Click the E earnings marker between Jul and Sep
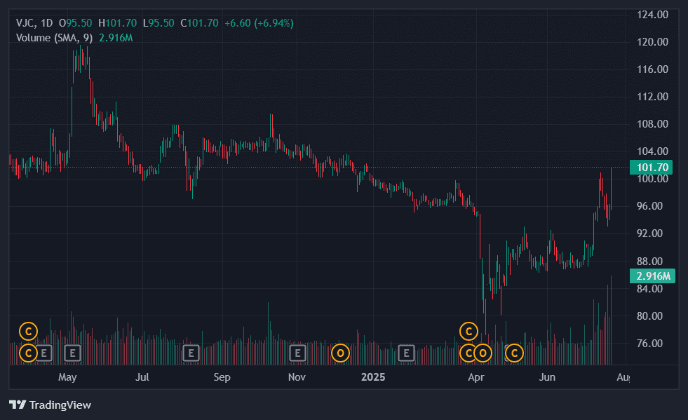688x420 pixels. [190, 353]
